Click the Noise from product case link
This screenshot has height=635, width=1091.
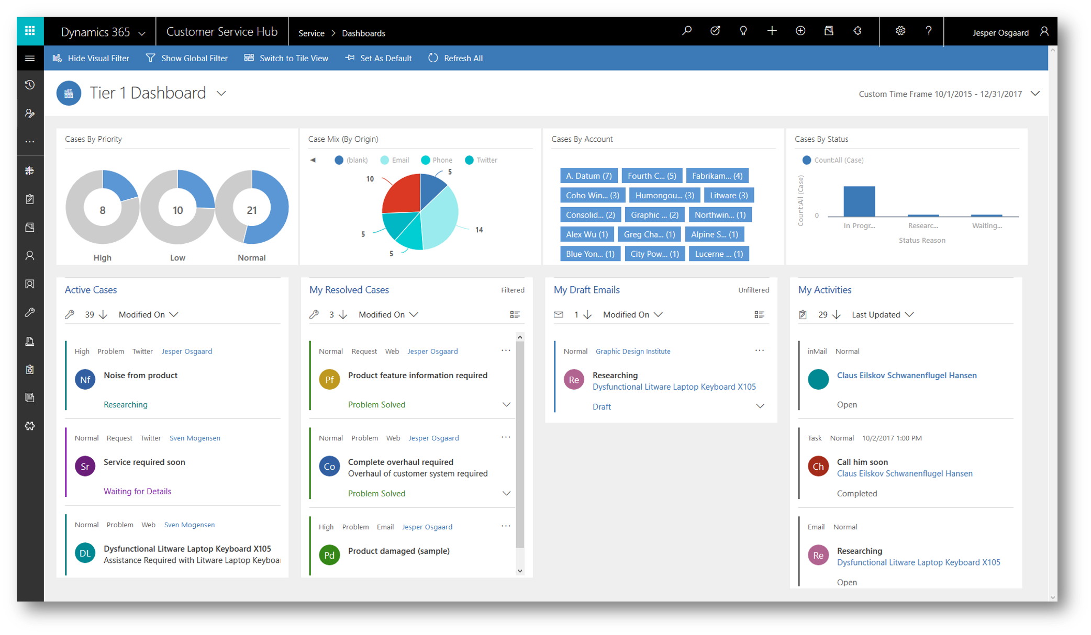(x=140, y=376)
